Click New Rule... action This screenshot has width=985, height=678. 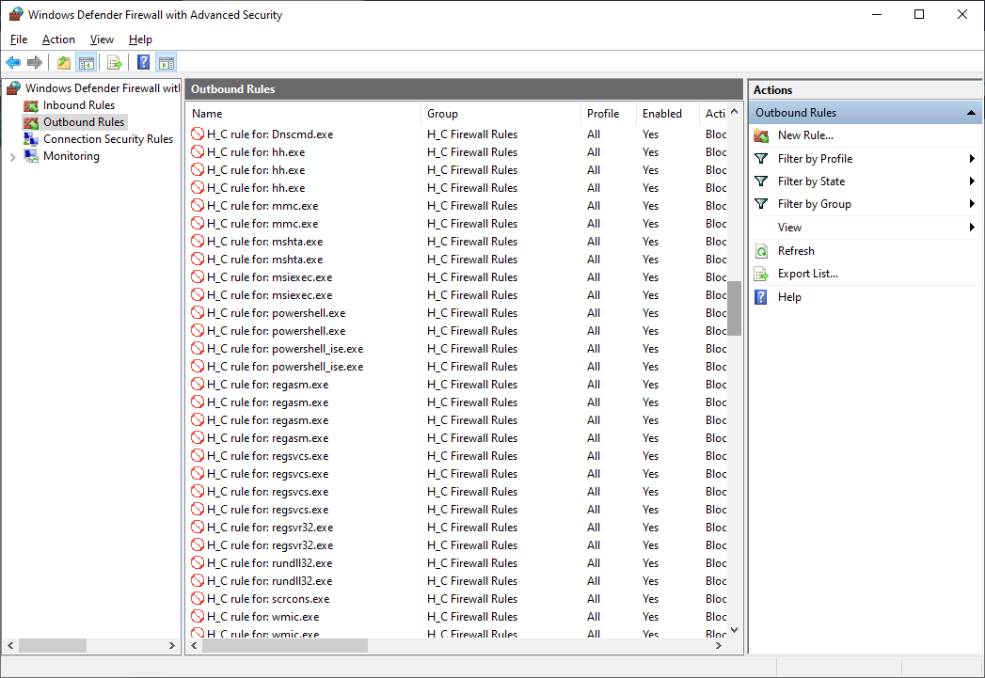(x=805, y=135)
